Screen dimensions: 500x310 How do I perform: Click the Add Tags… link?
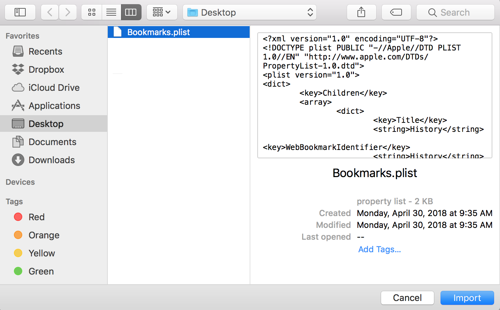[x=379, y=249]
